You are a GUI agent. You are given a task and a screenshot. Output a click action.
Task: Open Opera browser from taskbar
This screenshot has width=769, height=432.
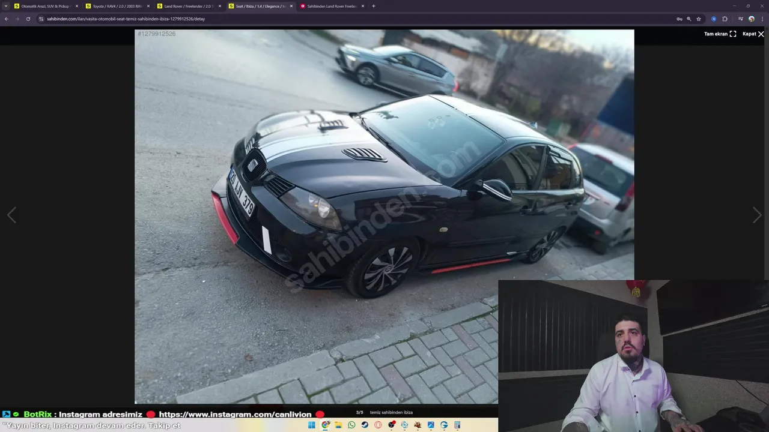(x=378, y=425)
